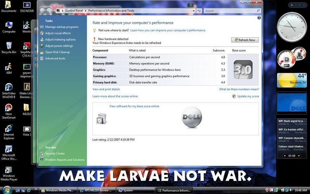Open Adjust visual effects task
This screenshot has height=194, width=310.
58,33
